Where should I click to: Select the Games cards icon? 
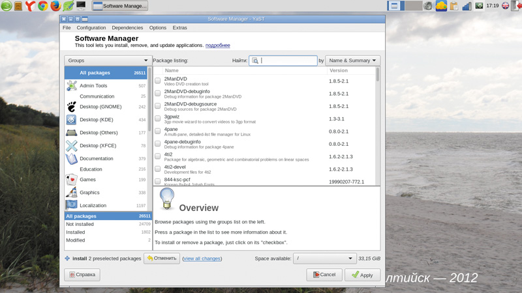click(x=71, y=180)
